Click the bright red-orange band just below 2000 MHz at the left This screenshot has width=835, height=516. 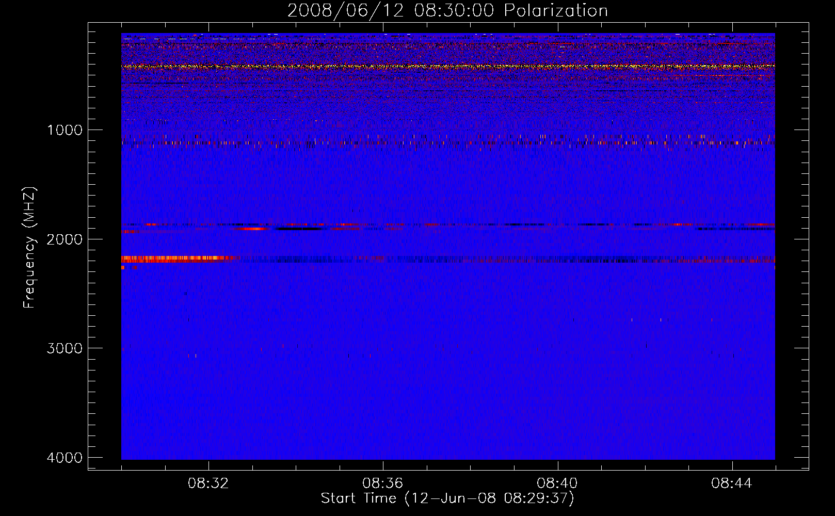coord(180,259)
